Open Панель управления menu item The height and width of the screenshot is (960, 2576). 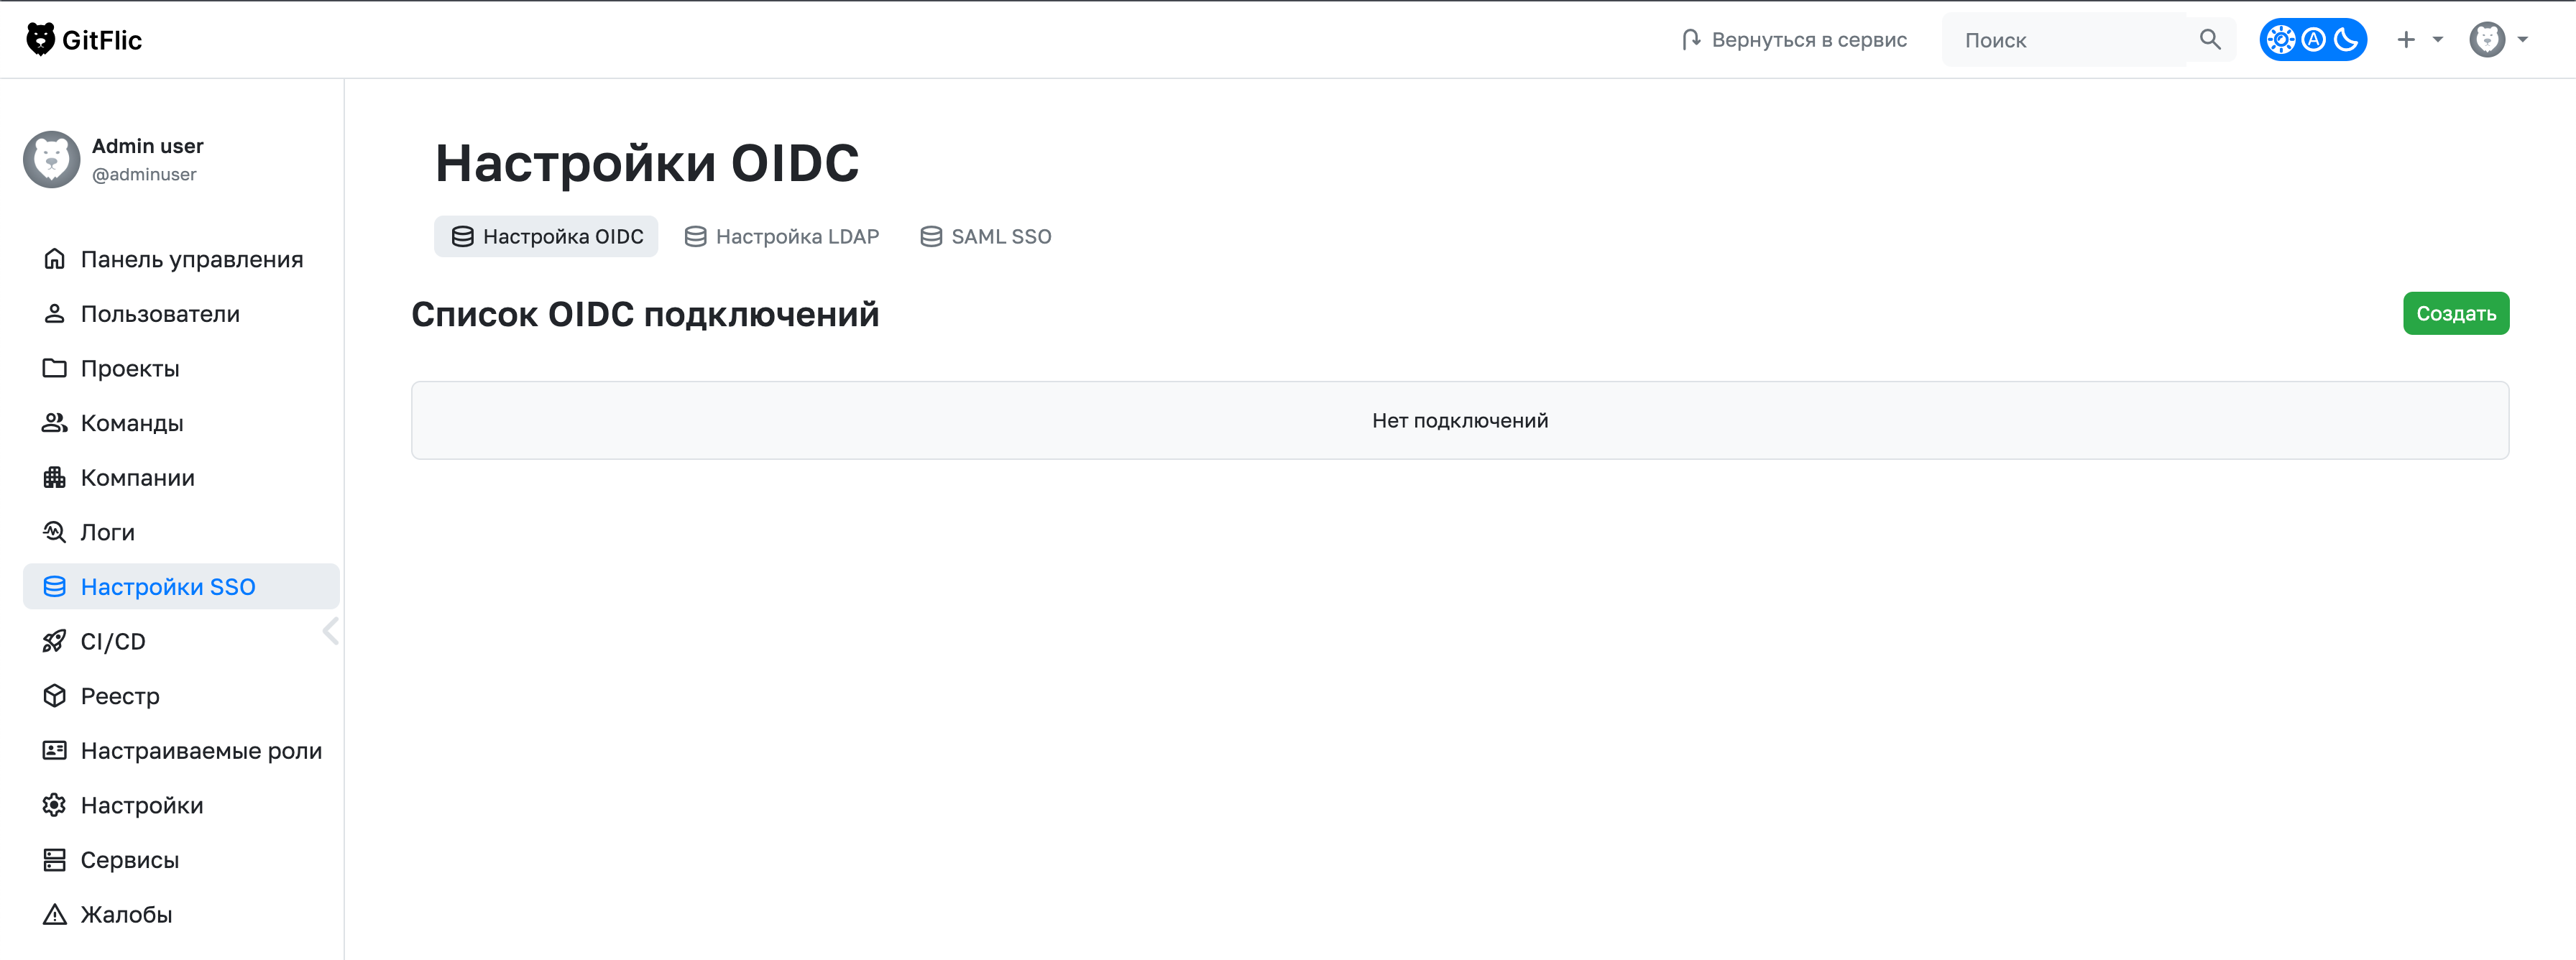tap(181, 259)
